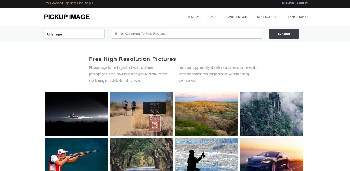Open the hikers and trail sign photo
This screenshot has width=350, height=171.
point(141,114)
